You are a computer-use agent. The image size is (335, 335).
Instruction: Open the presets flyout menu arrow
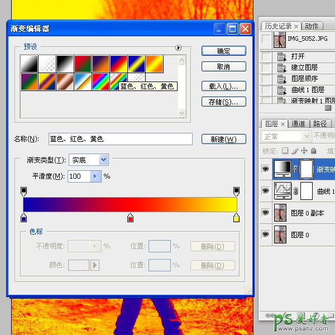[179, 47]
